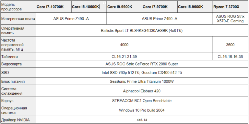Select the 3600 memory frequency cell
This screenshot has height=124, width=249.
[230, 45]
